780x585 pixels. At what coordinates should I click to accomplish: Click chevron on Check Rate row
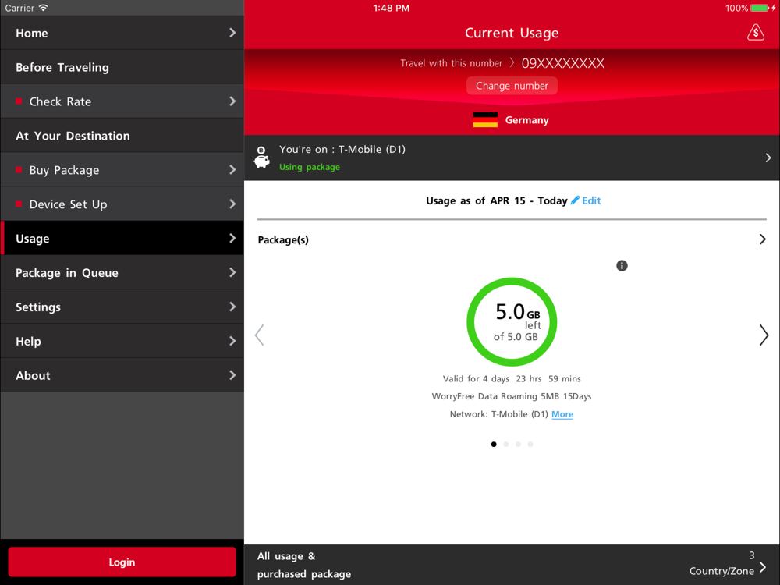pos(232,101)
